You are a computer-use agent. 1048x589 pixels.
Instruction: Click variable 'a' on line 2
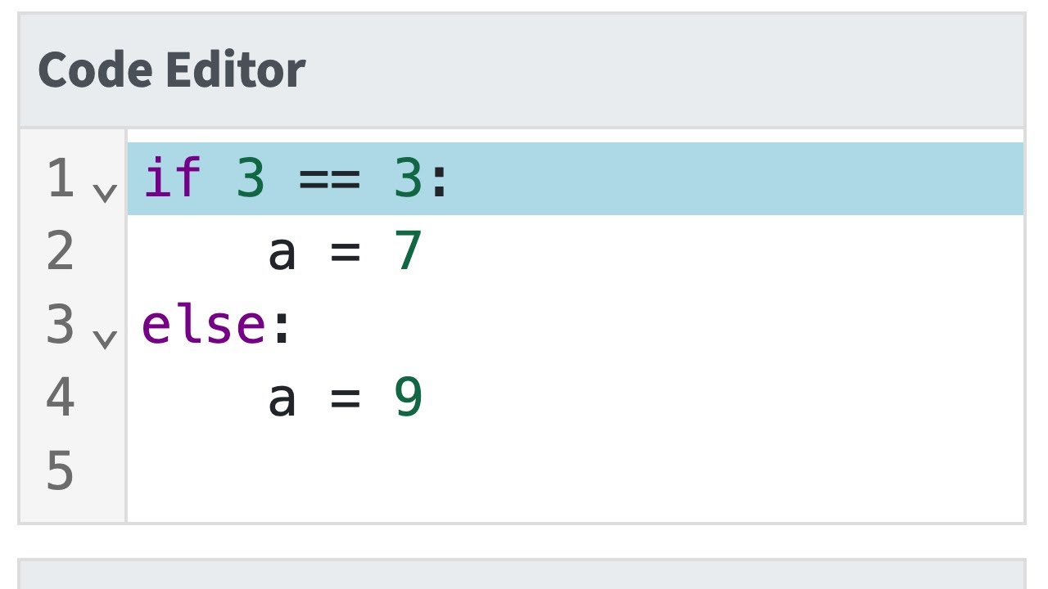pos(282,252)
